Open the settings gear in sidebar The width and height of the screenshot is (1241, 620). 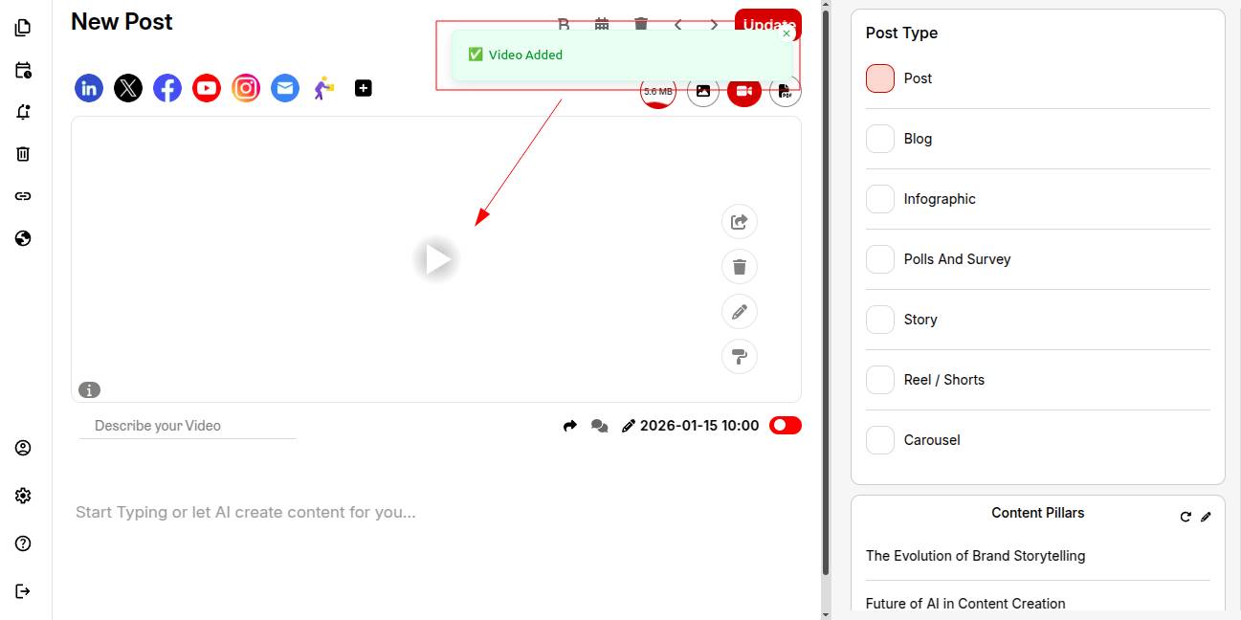point(23,496)
